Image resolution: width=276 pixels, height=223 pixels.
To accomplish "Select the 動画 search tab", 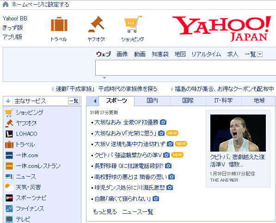I will tap(140, 54).
